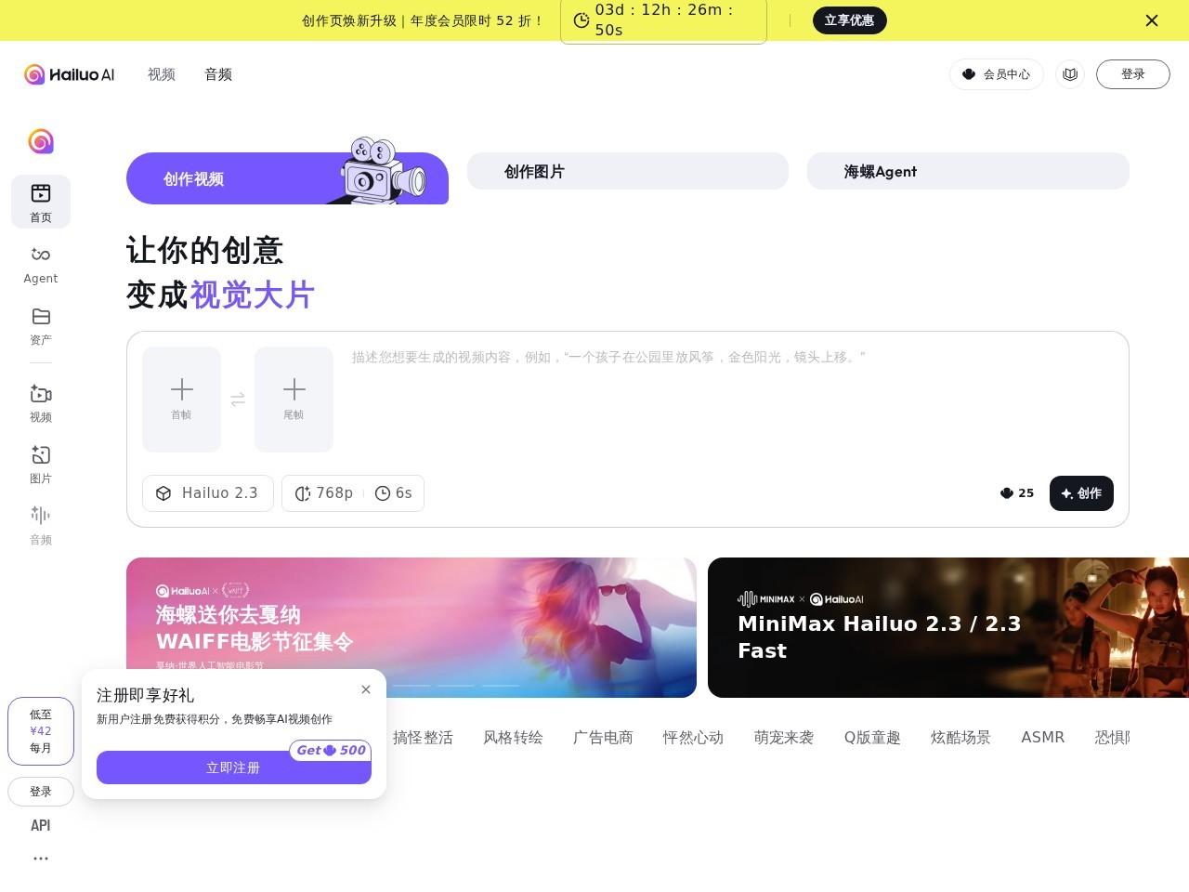Switch to the 创作图片 tab
The height and width of the screenshot is (892, 1189).
point(628,171)
